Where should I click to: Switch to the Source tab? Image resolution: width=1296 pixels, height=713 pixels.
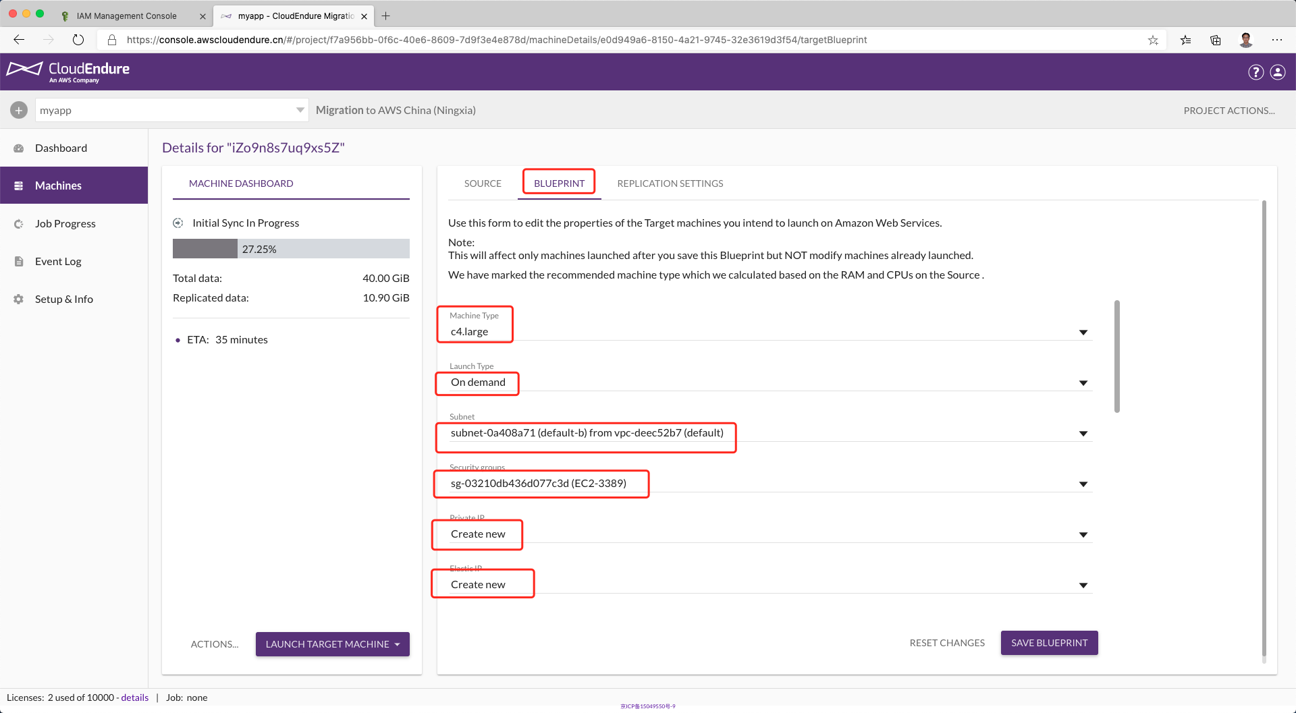pyautogui.click(x=483, y=183)
